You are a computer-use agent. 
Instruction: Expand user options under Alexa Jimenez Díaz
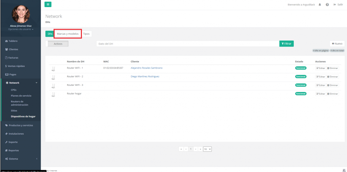point(20,29)
